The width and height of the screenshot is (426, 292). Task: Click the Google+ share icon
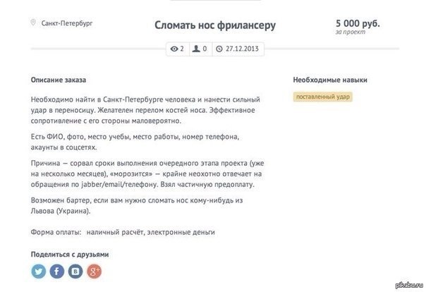coord(95,271)
